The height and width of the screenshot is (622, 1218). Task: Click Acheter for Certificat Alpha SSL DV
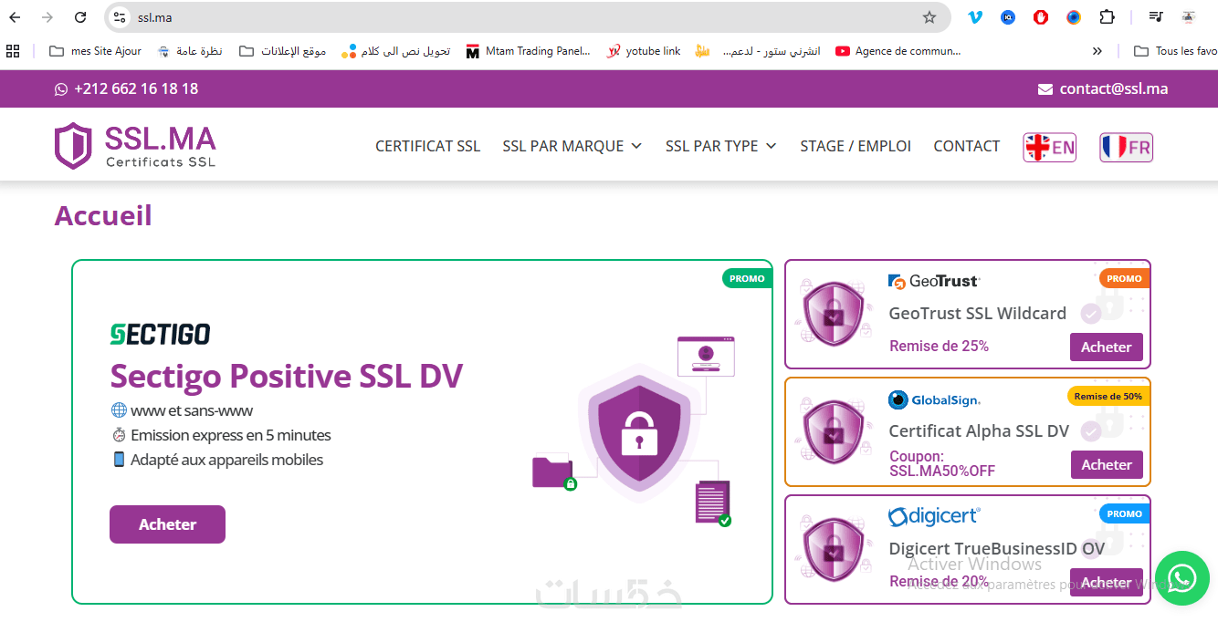click(x=1107, y=464)
